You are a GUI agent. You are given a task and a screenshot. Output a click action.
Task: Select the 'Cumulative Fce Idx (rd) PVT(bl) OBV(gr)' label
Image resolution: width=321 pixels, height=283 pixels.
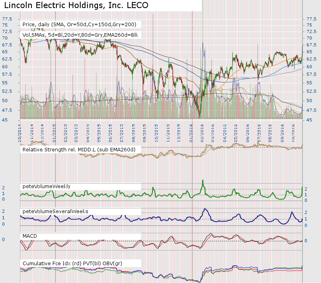(x=72, y=263)
